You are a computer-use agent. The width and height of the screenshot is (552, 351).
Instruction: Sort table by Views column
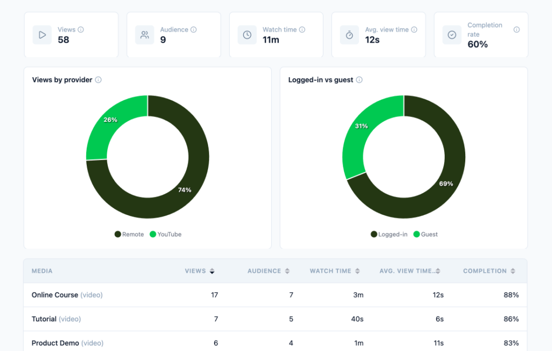point(199,271)
